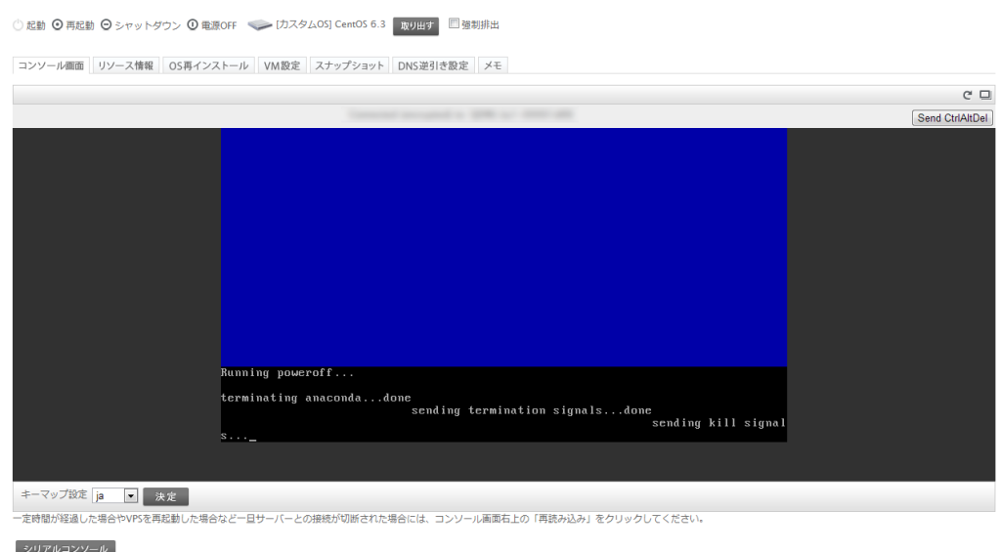
Task: Enable the 強制排出 force eject checkbox
Action: [453, 24]
